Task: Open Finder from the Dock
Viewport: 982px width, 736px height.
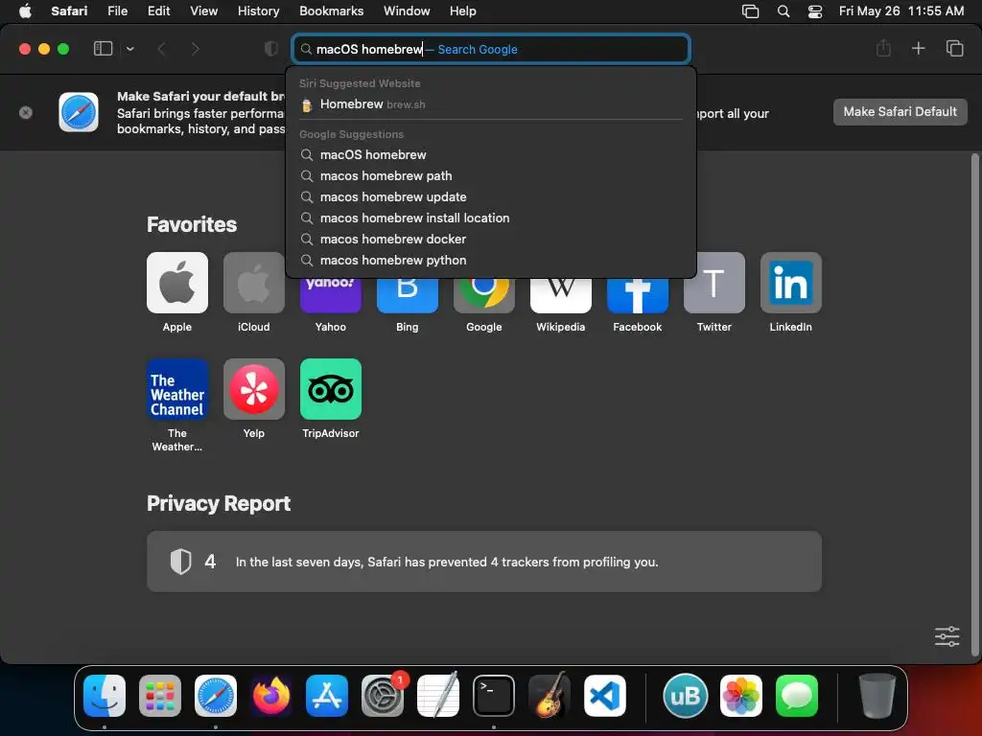Action: point(105,696)
